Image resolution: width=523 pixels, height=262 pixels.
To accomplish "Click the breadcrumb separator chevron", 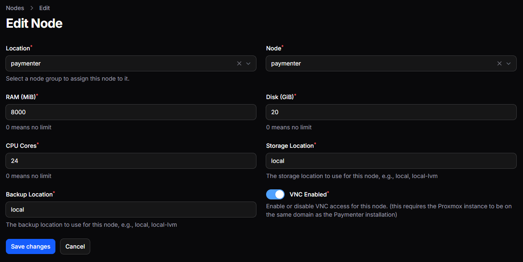I will 32,8.
